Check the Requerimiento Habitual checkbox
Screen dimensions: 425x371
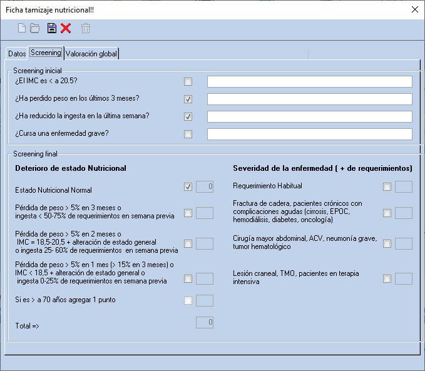coord(387,186)
